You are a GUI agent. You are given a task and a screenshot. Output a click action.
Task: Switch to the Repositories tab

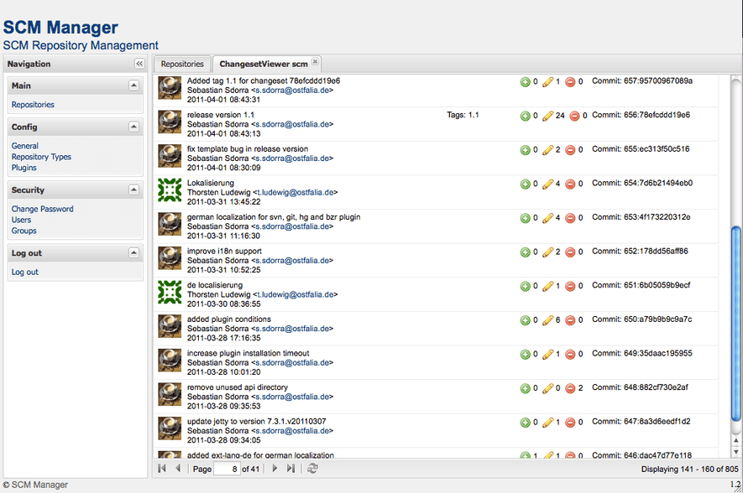pos(182,64)
